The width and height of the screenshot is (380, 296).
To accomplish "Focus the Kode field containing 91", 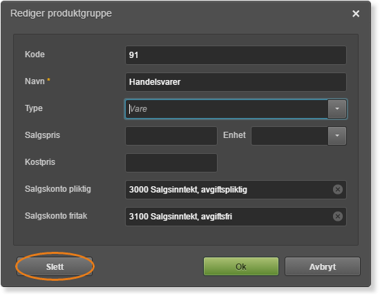I will pyautogui.click(x=236, y=55).
